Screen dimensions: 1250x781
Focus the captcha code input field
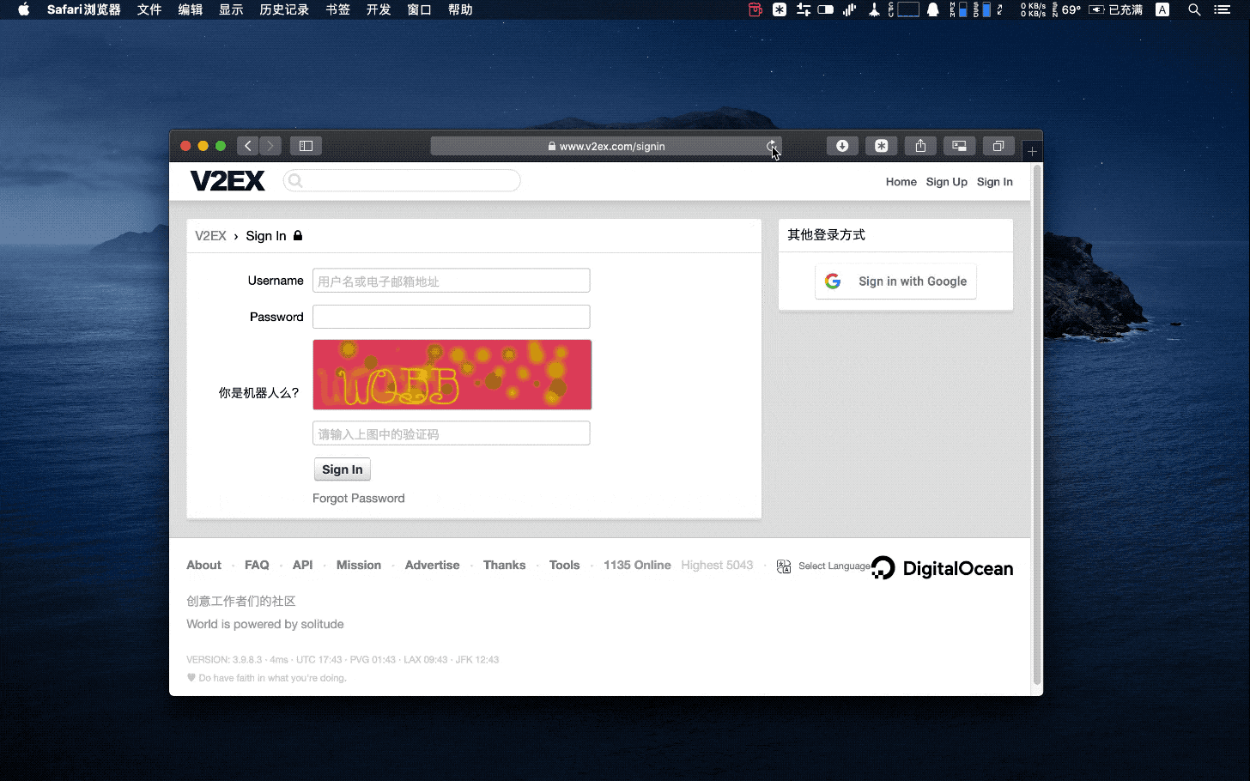pos(452,433)
